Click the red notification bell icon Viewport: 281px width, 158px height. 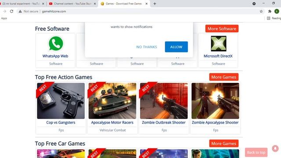(275, 148)
